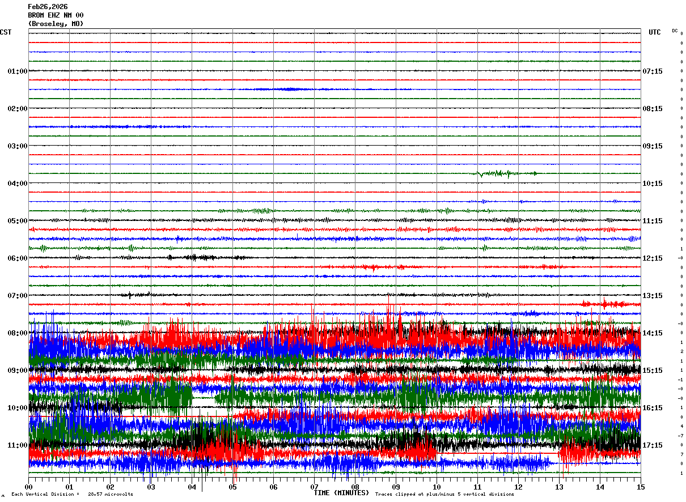Click minute 05 on the time axis
Screen dimensions: 686x502
click(232, 487)
